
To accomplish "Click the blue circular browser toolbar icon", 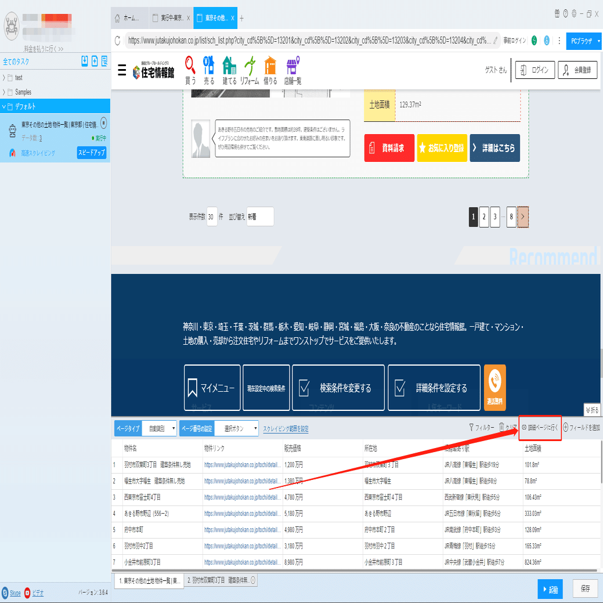I will (x=547, y=41).
